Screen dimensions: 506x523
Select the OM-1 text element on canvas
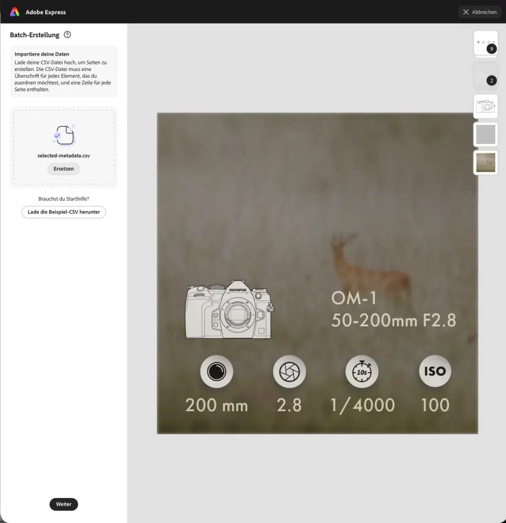click(353, 298)
